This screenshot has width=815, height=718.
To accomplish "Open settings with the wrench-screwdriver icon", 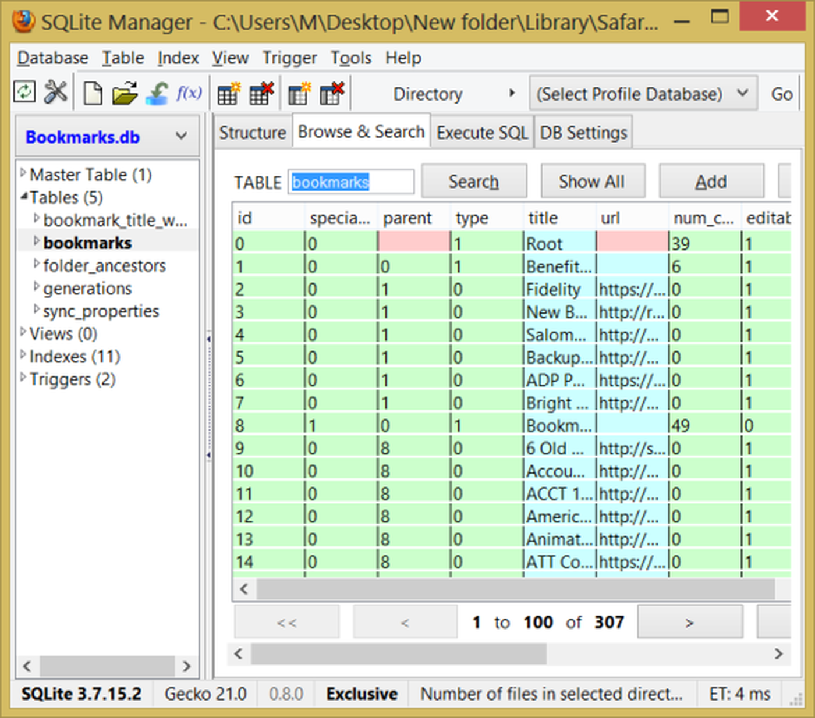I will [56, 93].
